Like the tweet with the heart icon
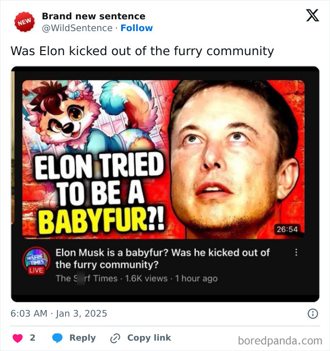This screenshot has width=330, height=351. point(18,338)
